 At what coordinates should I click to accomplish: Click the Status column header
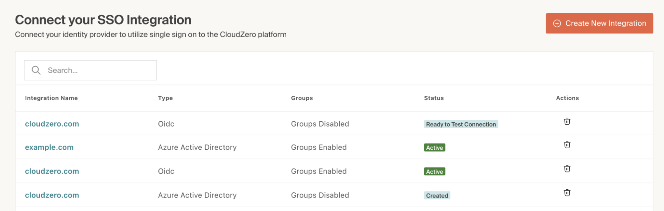pos(434,98)
